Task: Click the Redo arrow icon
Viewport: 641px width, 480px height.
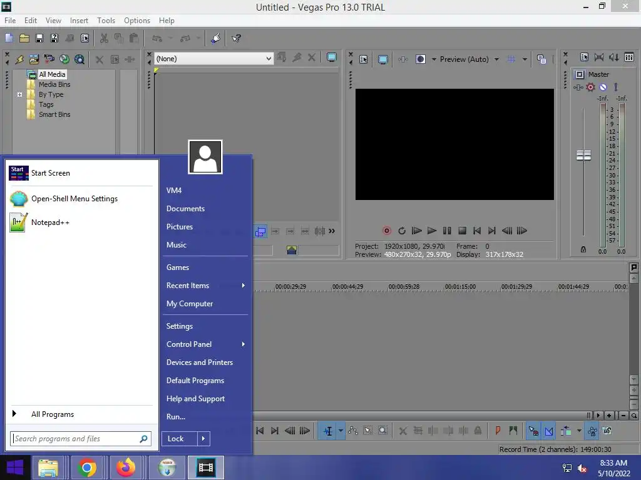Action: tap(185, 38)
